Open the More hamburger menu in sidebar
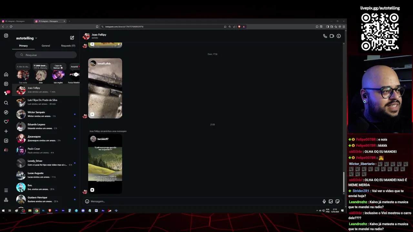 click(x=6, y=190)
